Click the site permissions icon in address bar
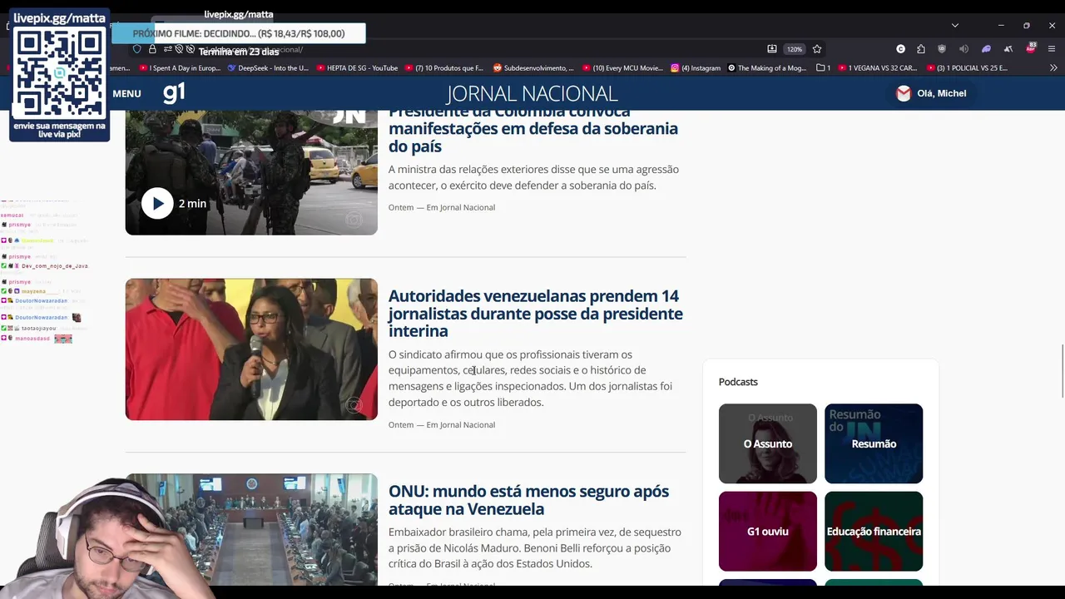This screenshot has width=1065, height=599. [168, 49]
